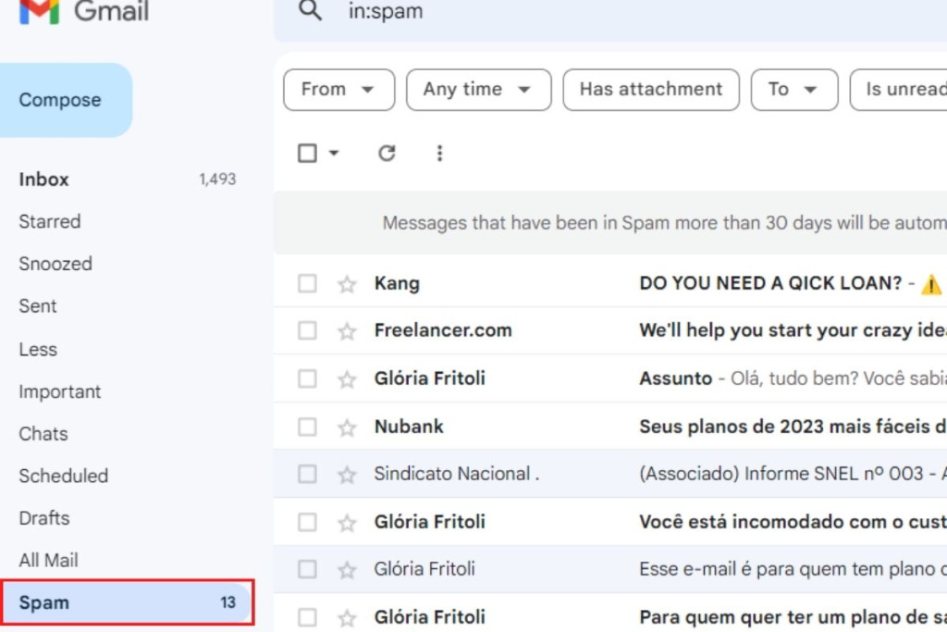The image size is (947, 632).
Task: Open the Freelancer.com 'We'll help you start' message
Action: 610,330
